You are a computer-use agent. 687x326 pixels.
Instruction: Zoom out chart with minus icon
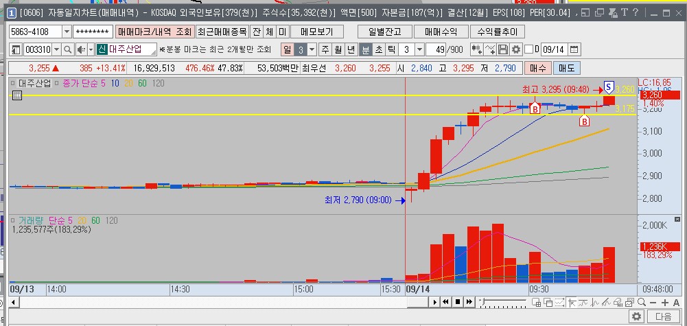coord(653,303)
